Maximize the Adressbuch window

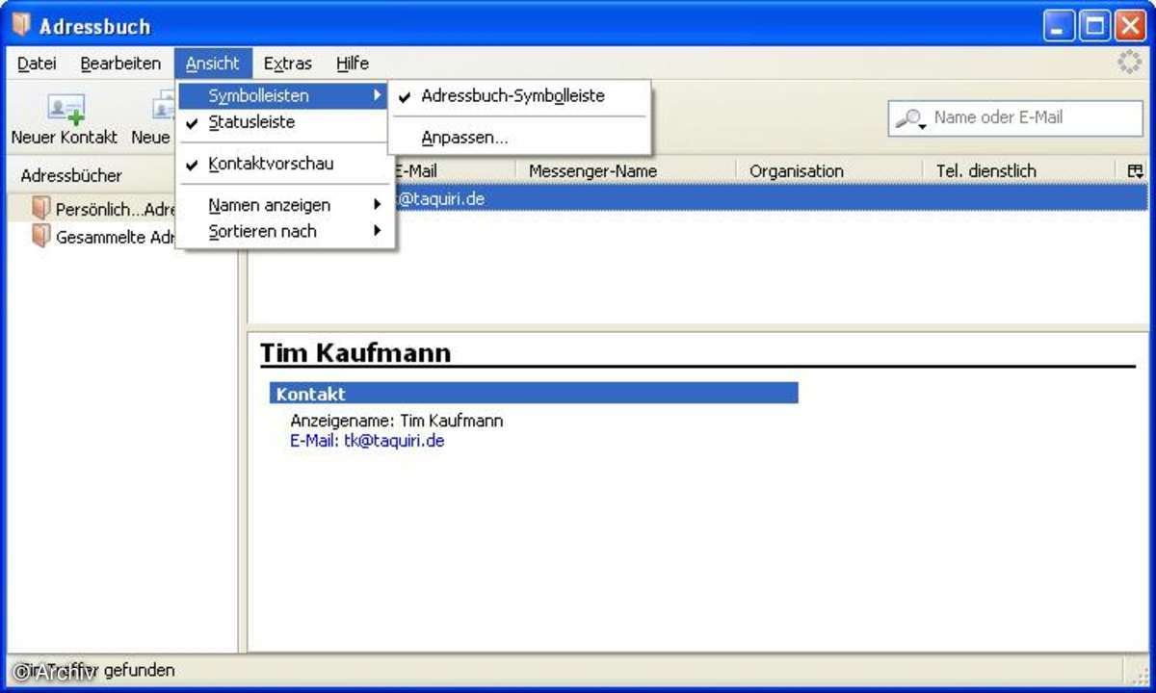point(1095,25)
